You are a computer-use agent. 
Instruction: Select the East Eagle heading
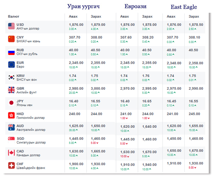pos(183,7)
